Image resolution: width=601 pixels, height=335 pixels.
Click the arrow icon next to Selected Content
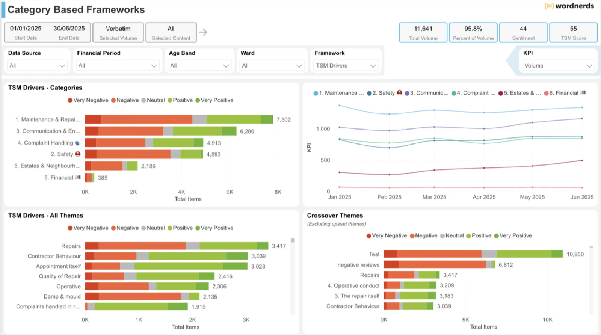pyautogui.click(x=203, y=32)
